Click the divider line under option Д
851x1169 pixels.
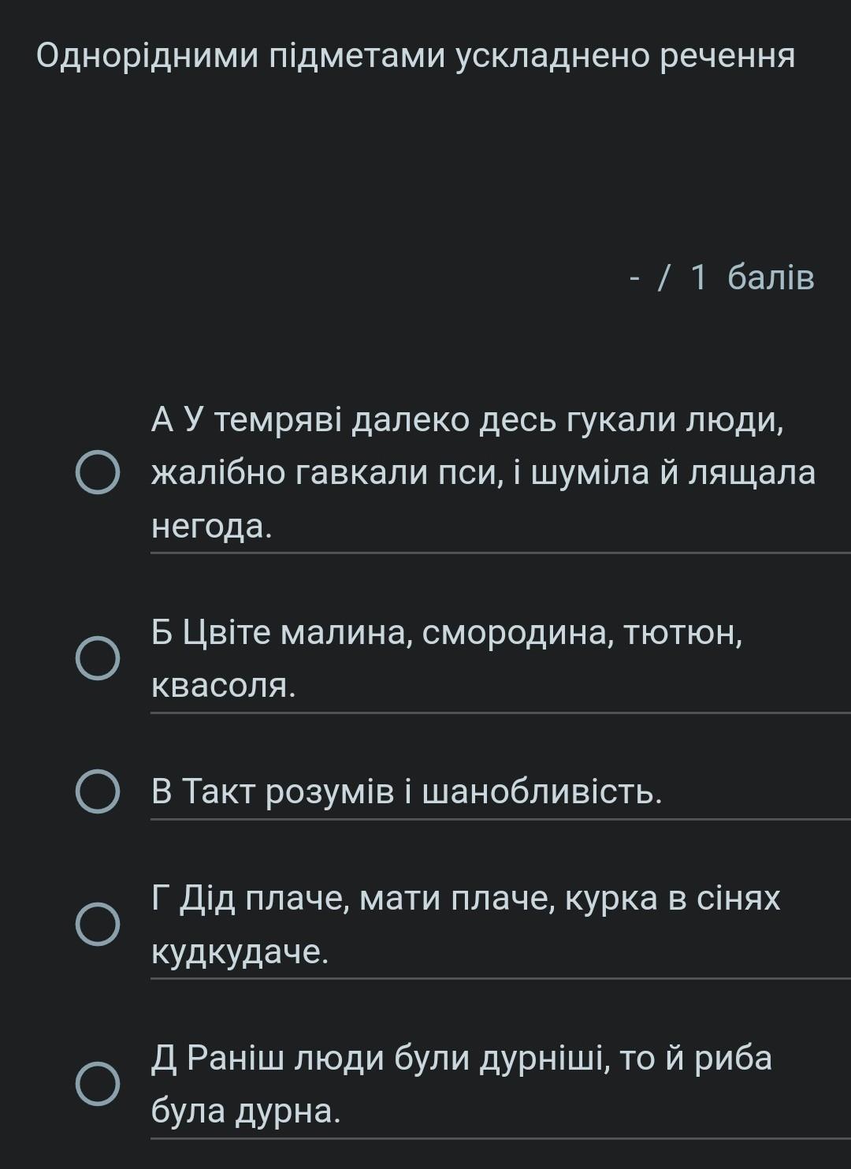point(500,1138)
